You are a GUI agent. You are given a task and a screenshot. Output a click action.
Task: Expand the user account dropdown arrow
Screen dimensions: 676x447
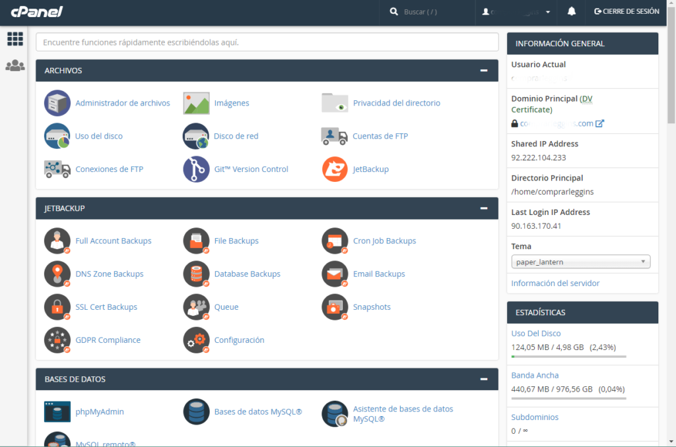547,12
